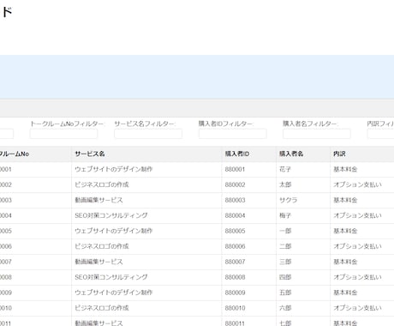394x326 pixels.
Task: Click オプション支払い in 六郎's row
Action: click(x=357, y=308)
